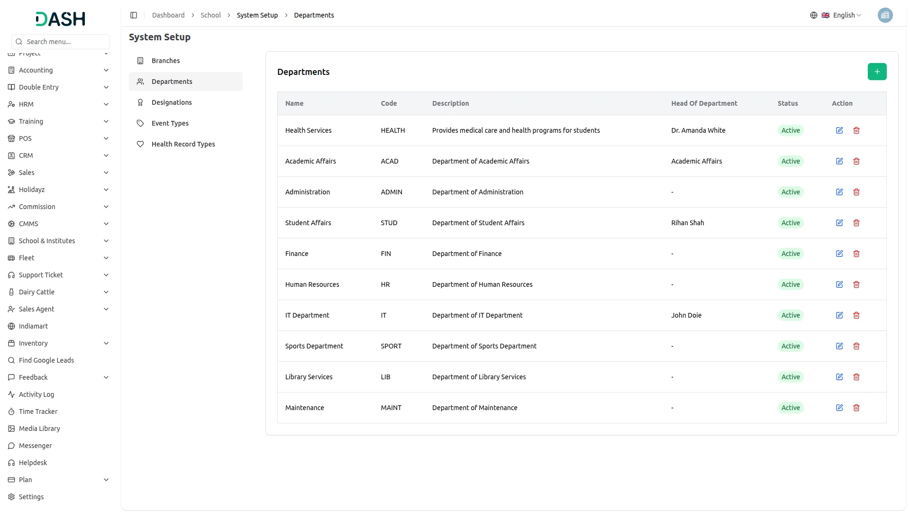The image size is (910, 512).
Task: Edit the Health Services department row
Action: [x=839, y=130]
